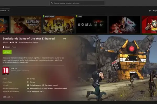Click the Teclado y ratón input entry
This screenshot has width=157, height=104.
[34, 85]
